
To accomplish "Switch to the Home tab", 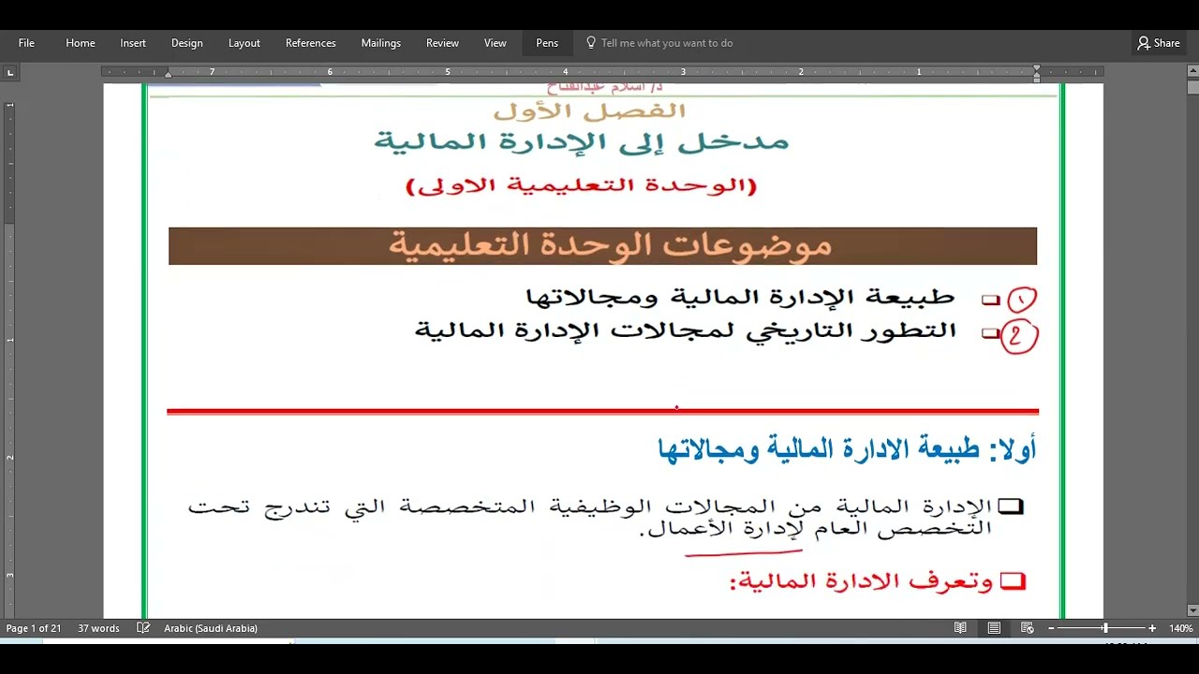I will (81, 43).
